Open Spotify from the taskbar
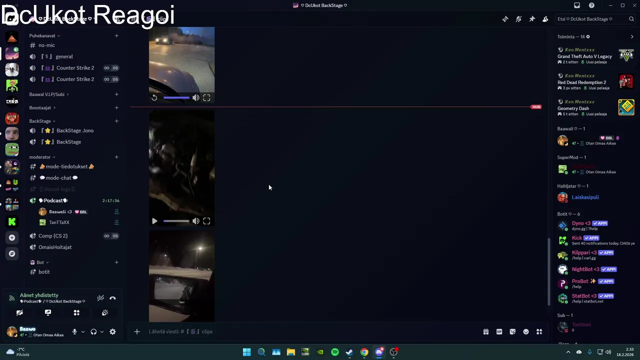Viewport: 640px width, 360px height. coord(335,352)
